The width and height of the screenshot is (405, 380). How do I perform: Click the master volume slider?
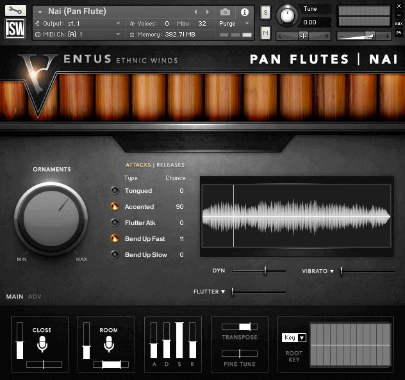[364, 36]
